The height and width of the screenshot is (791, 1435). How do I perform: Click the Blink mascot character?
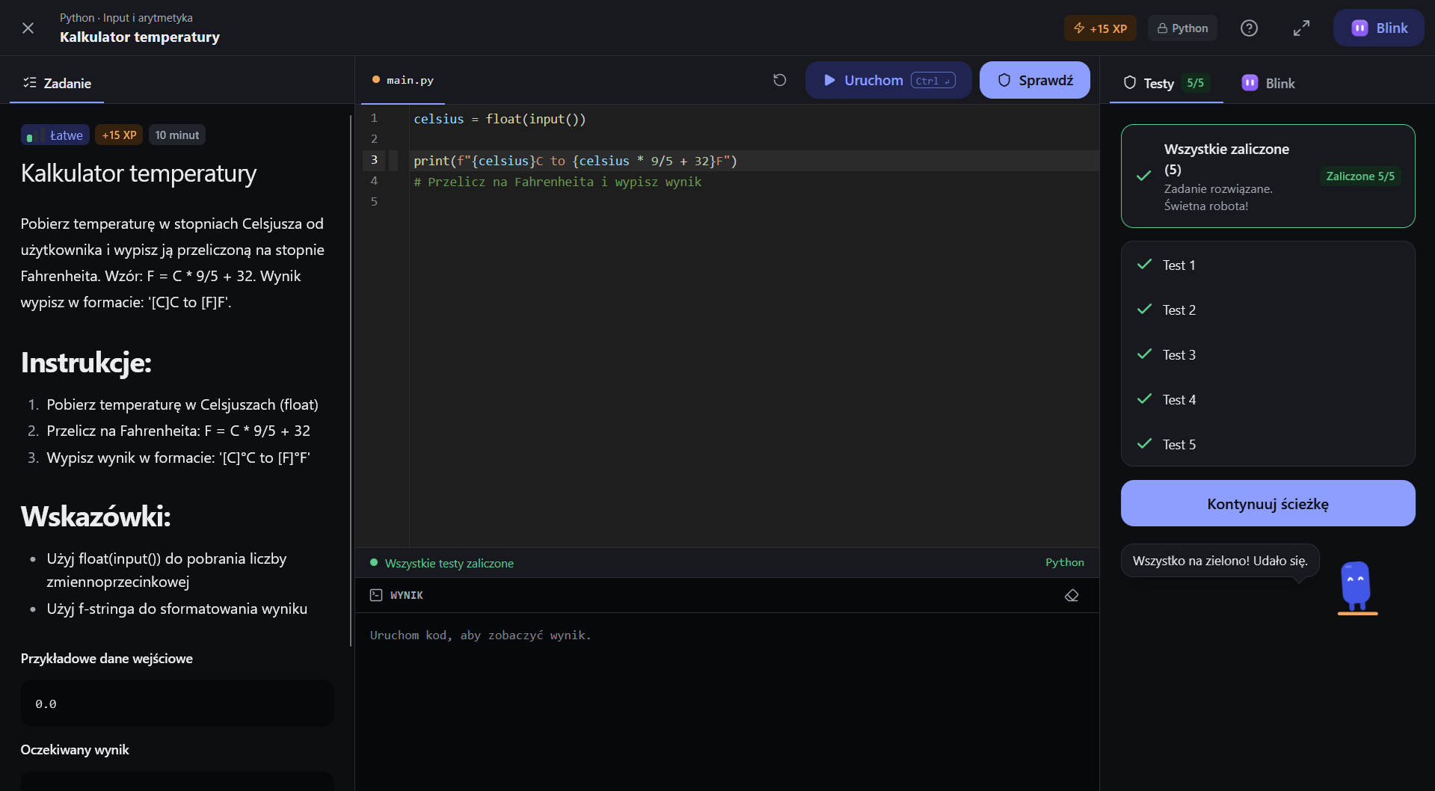tap(1356, 588)
